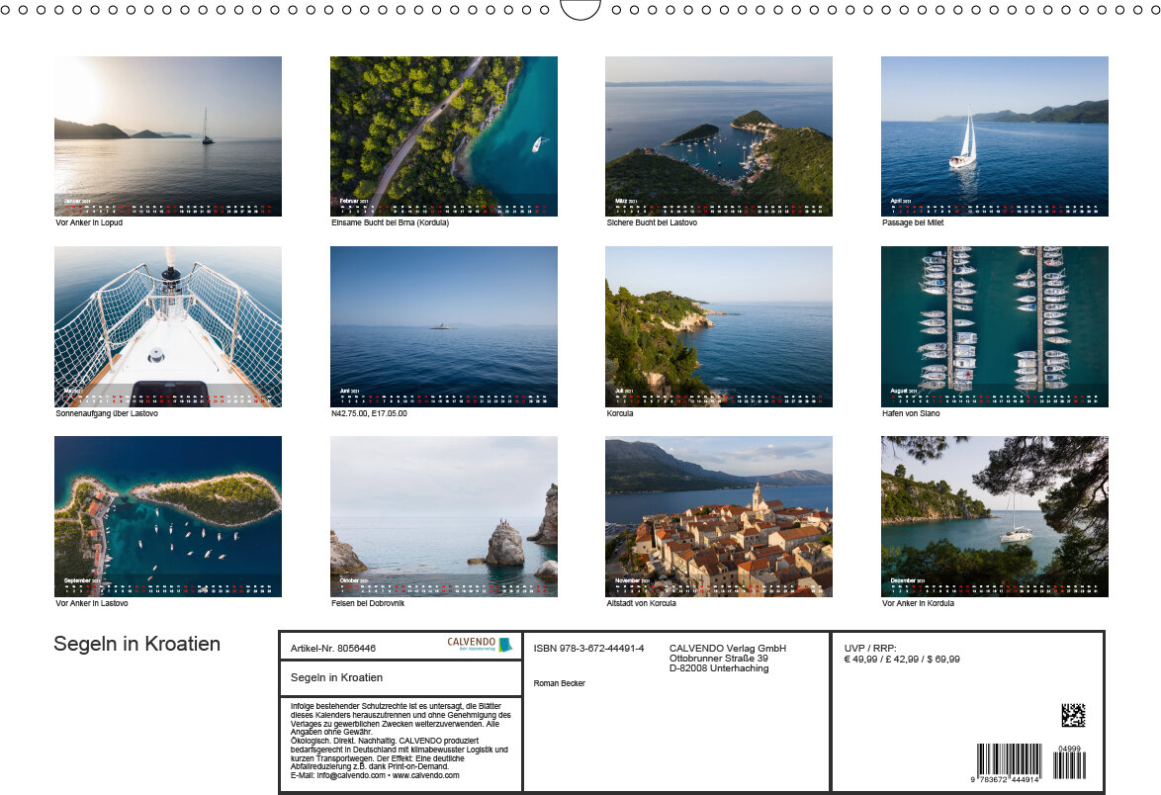The width and height of the screenshot is (1161, 795).
Task: Click the caption 'Sonnenaufgang über Lastovo'
Action: click(x=107, y=413)
